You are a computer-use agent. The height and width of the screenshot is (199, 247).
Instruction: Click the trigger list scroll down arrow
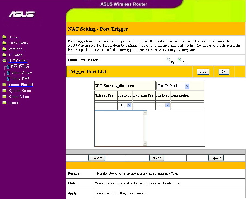145,143
